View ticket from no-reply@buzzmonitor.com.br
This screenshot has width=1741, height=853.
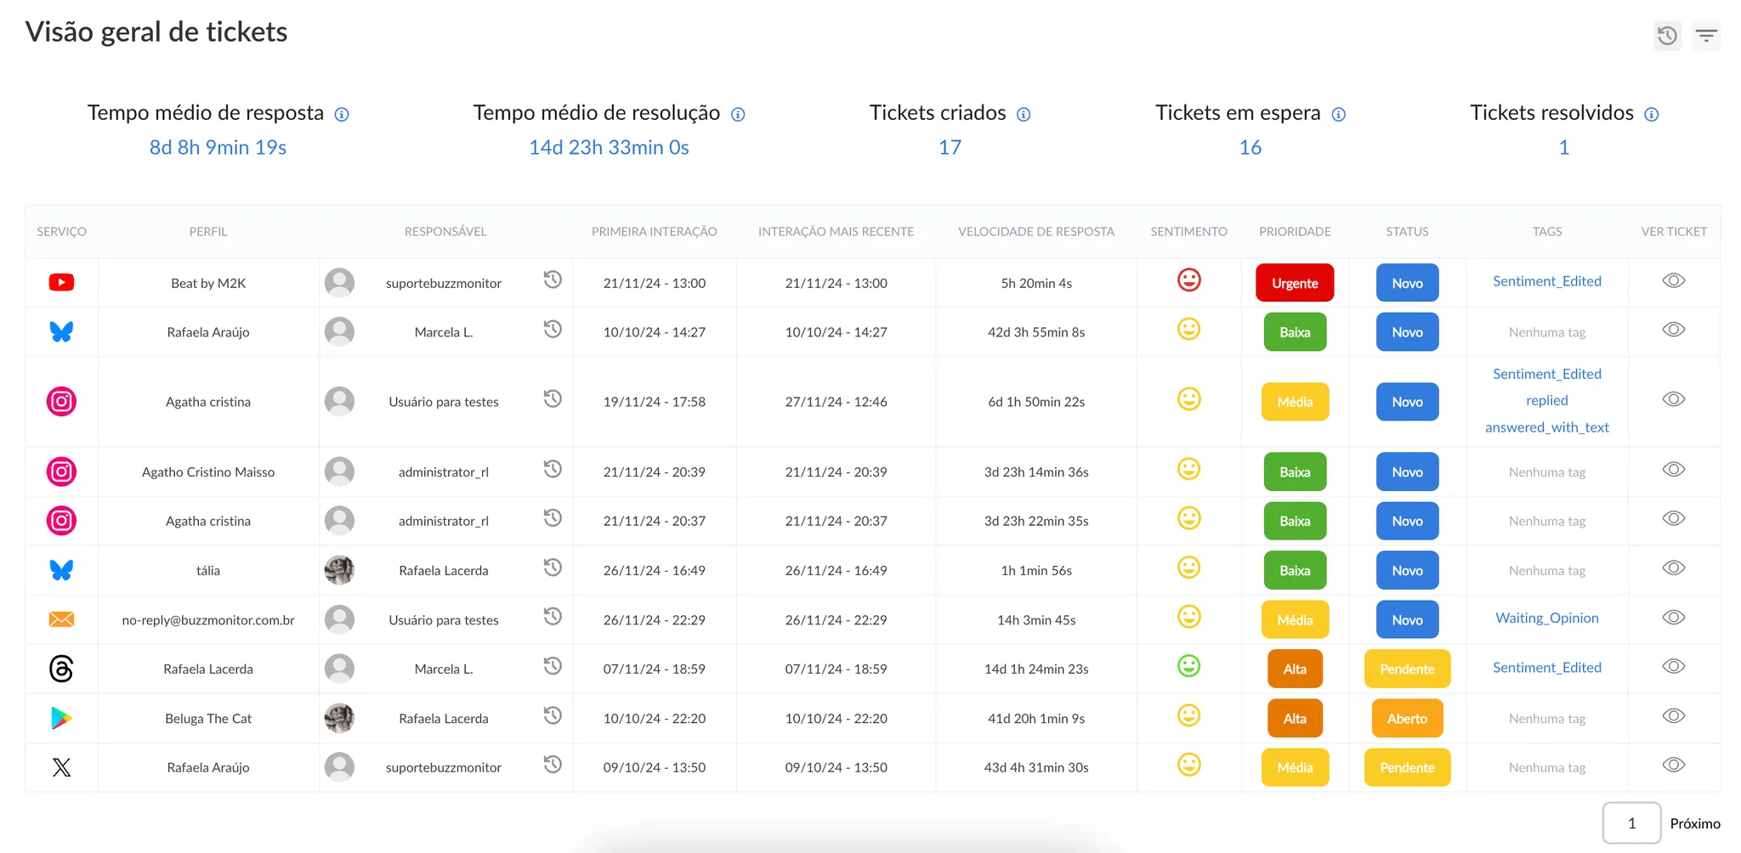click(x=1673, y=618)
